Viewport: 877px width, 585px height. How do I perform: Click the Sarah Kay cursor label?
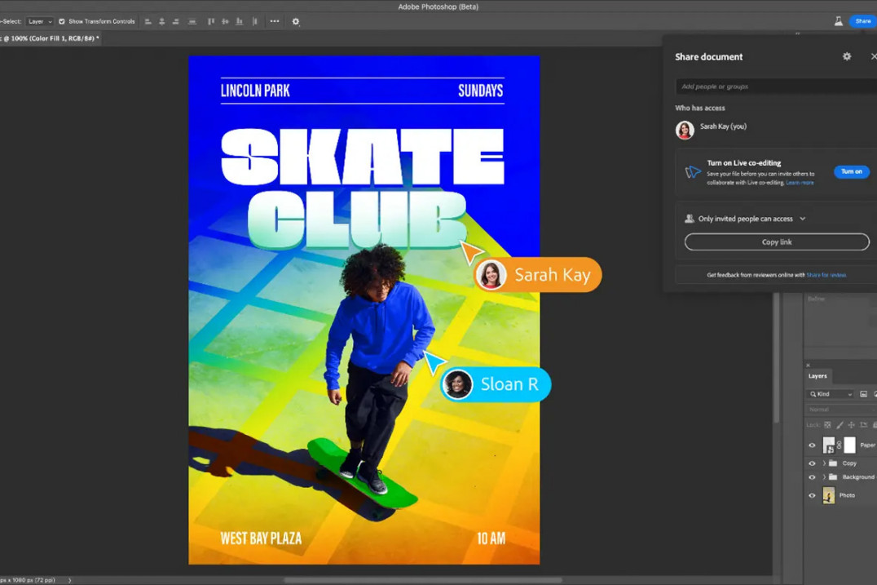pyautogui.click(x=537, y=275)
